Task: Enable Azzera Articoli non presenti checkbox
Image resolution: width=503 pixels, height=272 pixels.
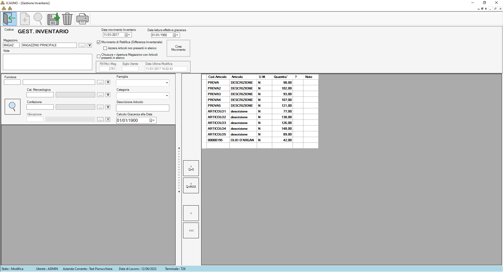Action: click(x=105, y=48)
